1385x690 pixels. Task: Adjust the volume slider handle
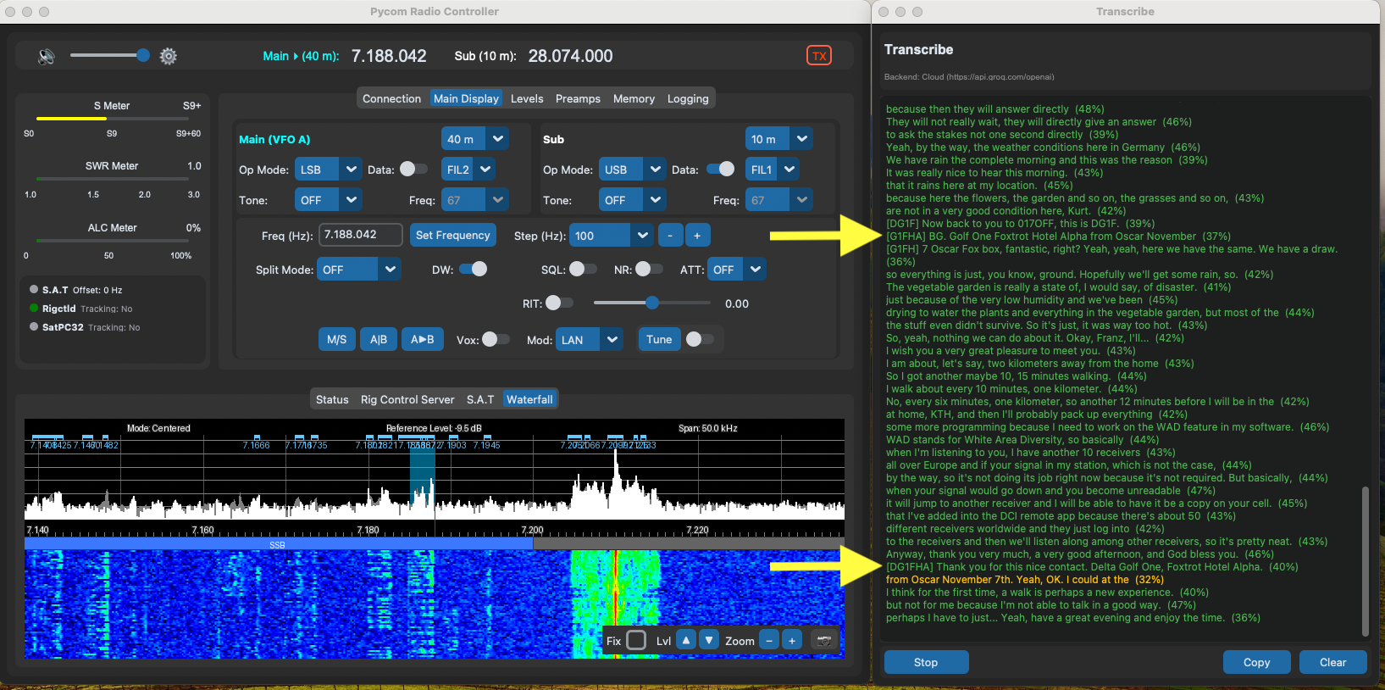tap(143, 55)
